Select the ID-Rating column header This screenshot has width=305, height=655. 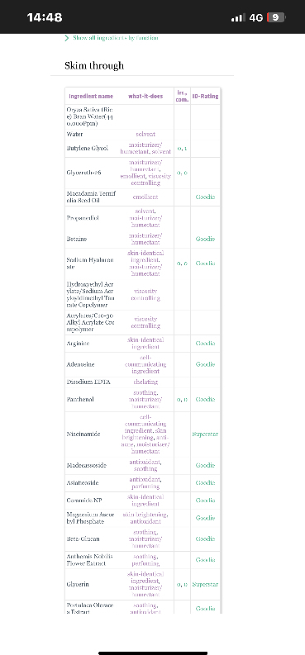[205, 96]
